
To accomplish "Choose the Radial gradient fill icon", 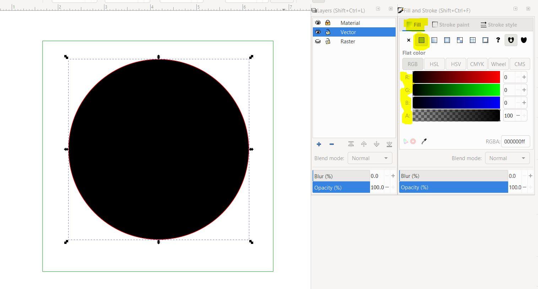I will pos(447,40).
